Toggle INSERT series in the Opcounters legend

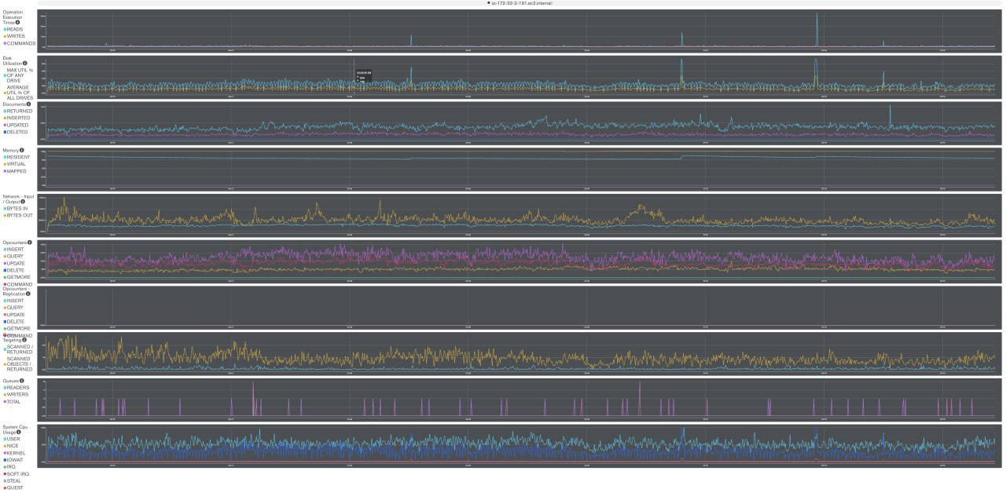click(13, 250)
